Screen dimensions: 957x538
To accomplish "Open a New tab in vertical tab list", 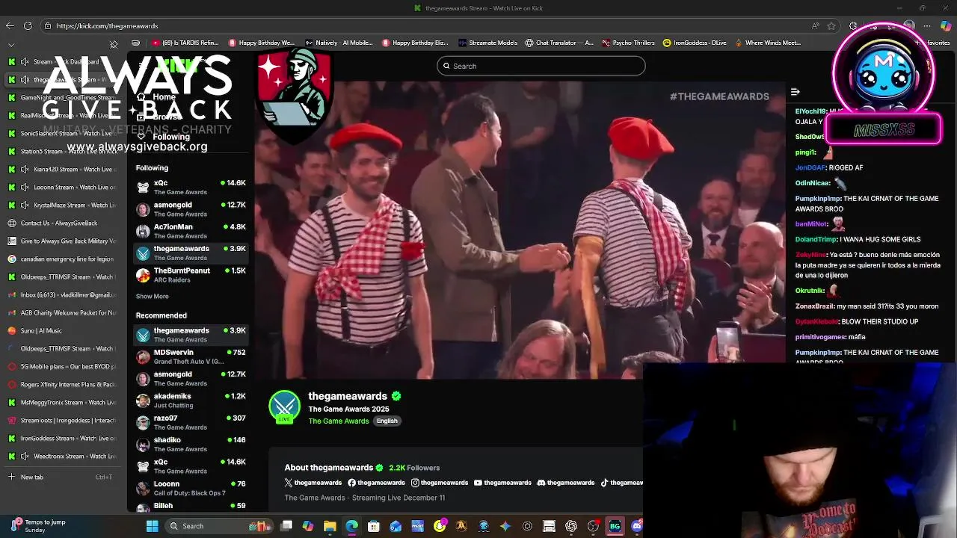I will point(61,477).
